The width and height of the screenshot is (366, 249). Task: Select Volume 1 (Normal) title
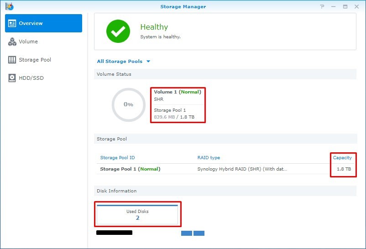(x=178, y=92)
